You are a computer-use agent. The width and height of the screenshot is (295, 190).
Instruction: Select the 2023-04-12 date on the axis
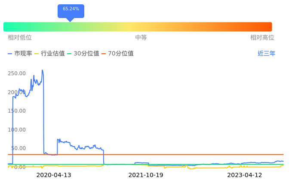(x=245, y=175)
